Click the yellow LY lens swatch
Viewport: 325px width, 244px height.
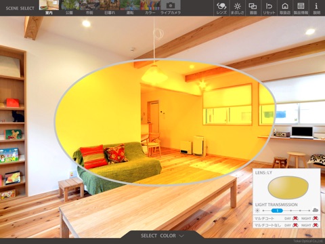288,188
